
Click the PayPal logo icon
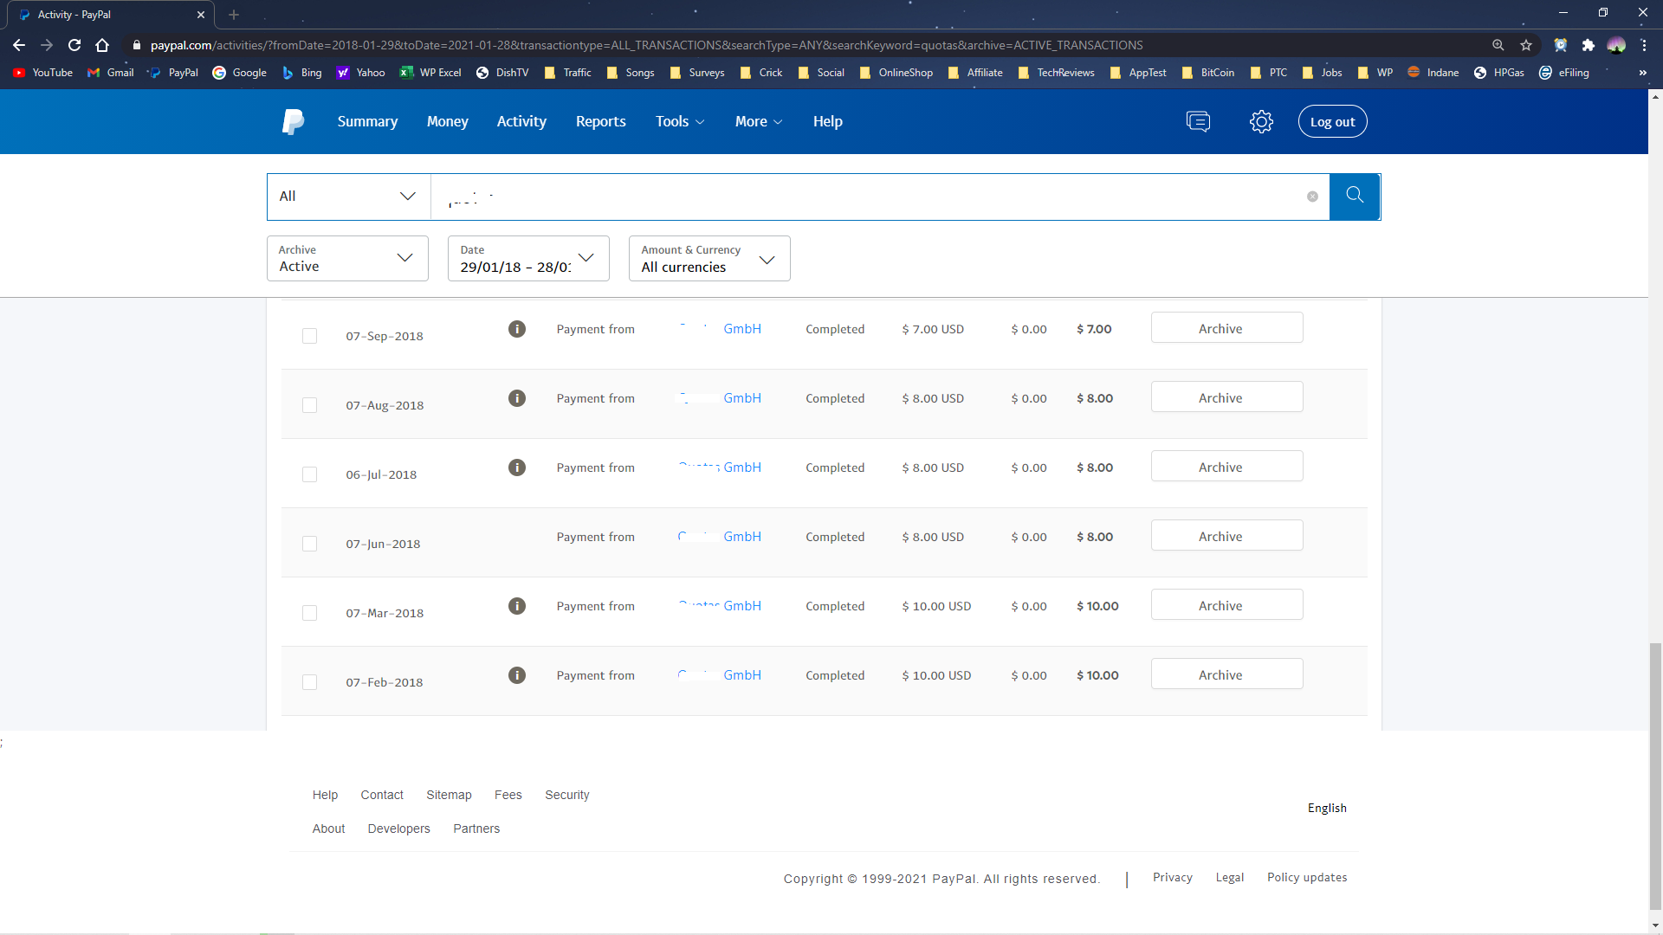294,121
